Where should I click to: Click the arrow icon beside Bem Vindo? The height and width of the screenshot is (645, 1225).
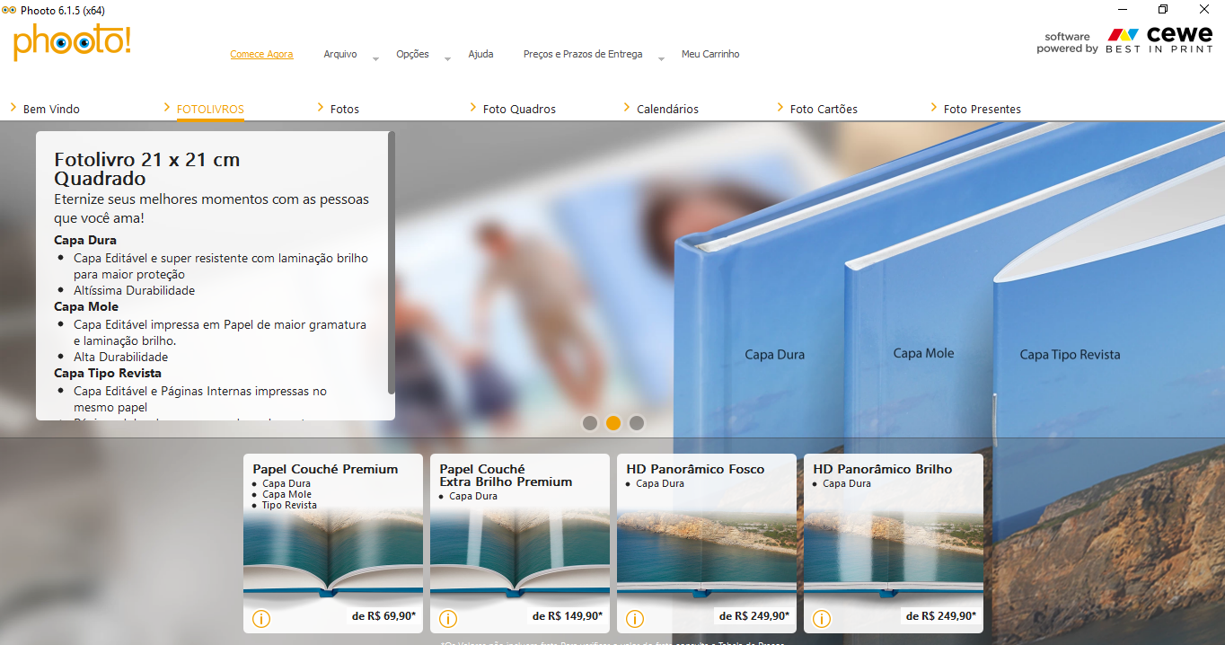pos(13,108)
